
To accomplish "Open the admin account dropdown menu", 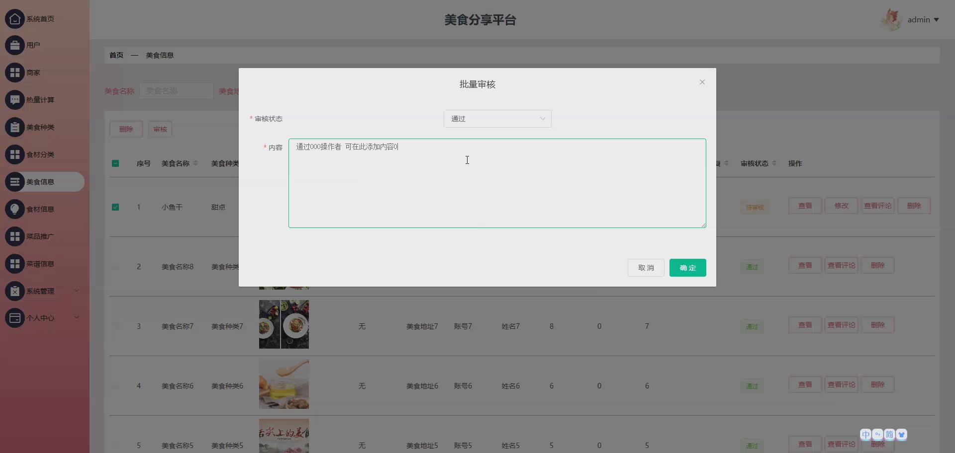I will [923, 20].
